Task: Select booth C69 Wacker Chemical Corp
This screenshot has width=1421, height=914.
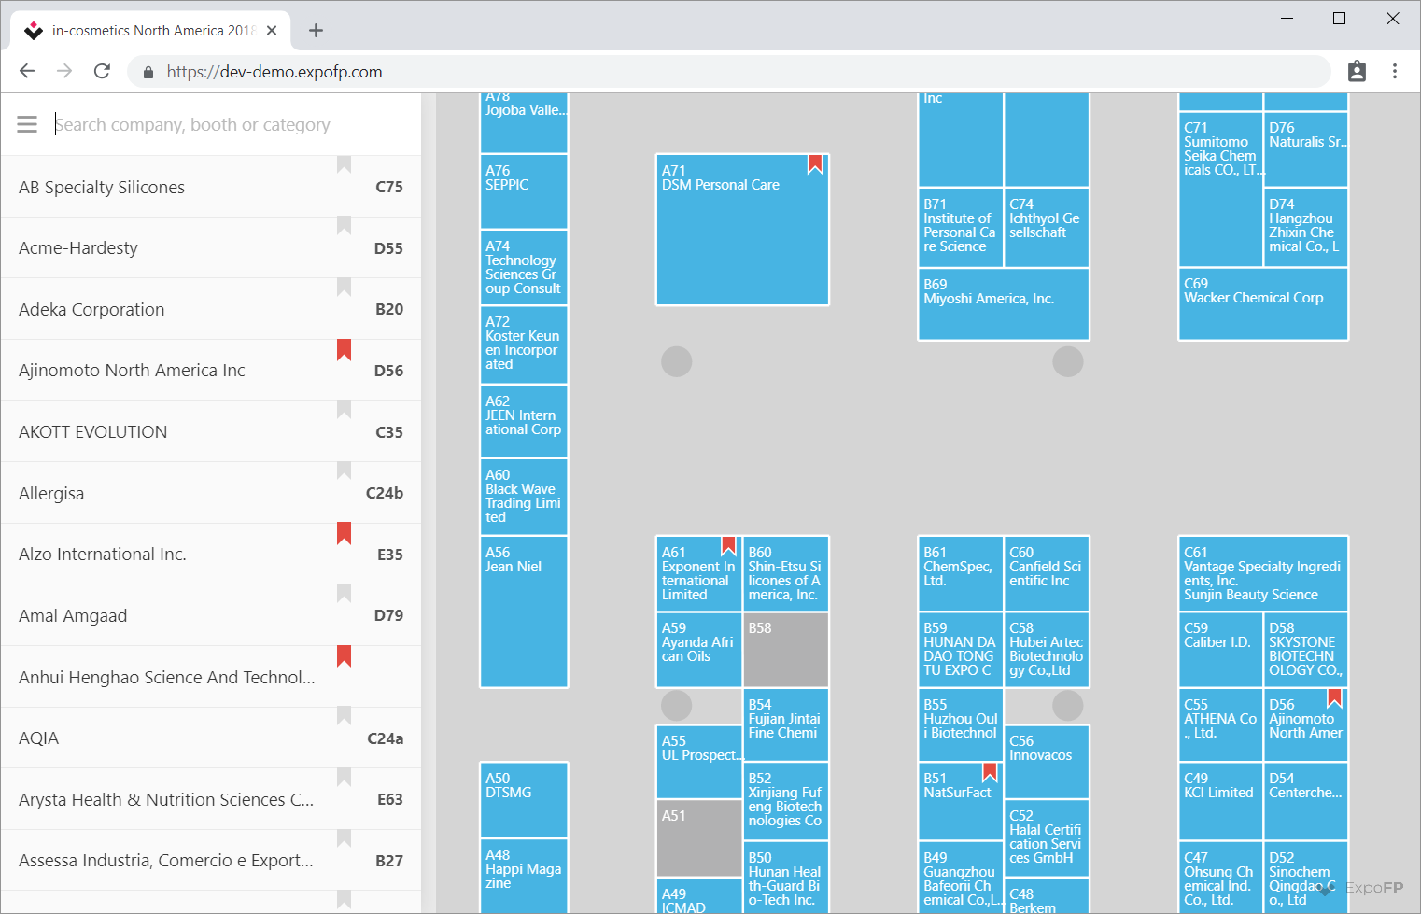Action: 1263,304
